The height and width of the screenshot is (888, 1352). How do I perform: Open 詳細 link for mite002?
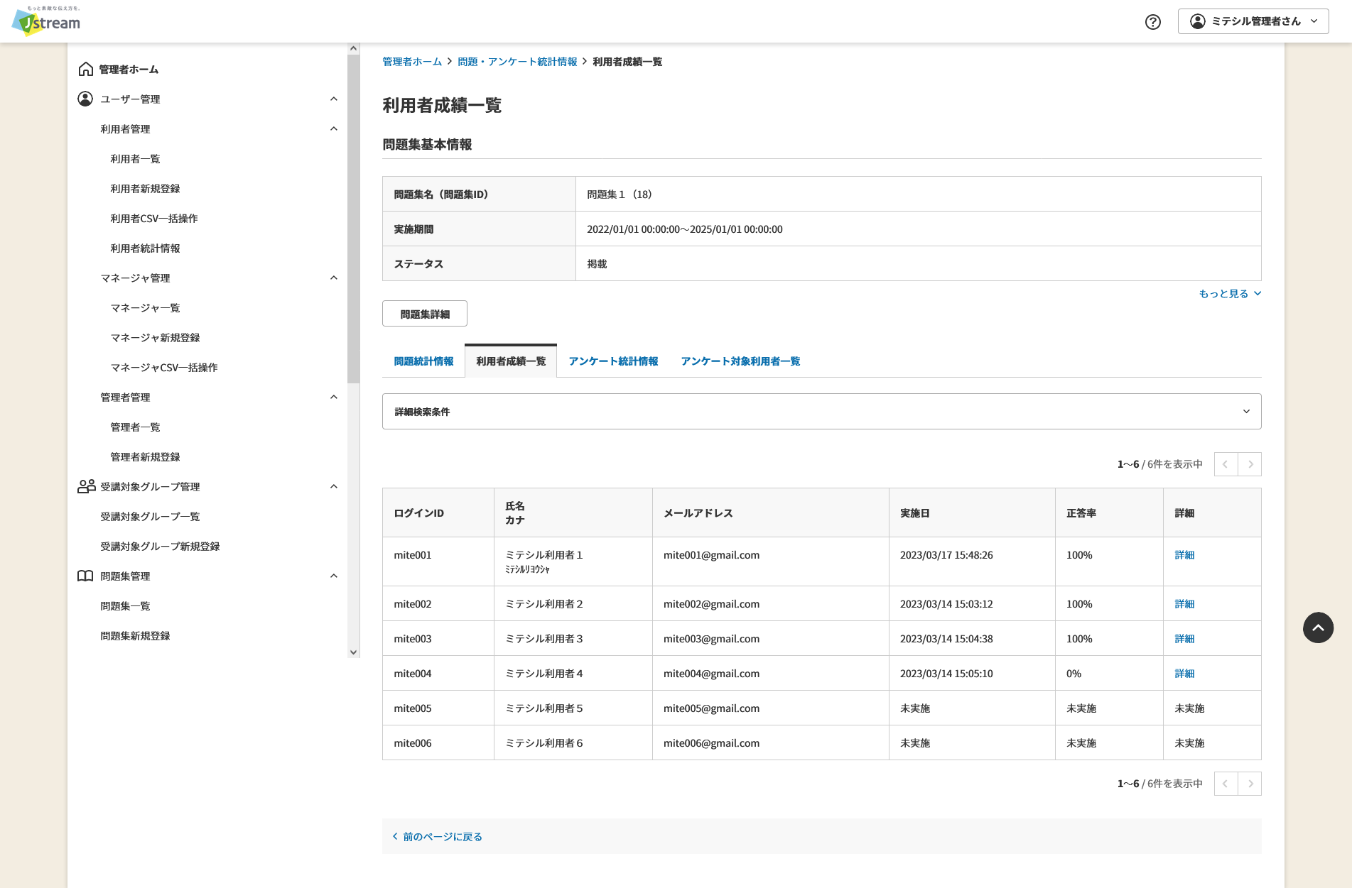click(x=1184, y=604)
